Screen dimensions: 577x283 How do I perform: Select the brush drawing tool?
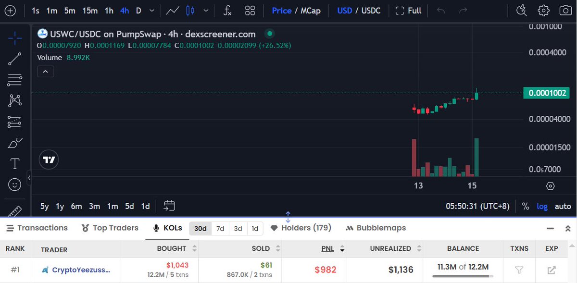15,143
